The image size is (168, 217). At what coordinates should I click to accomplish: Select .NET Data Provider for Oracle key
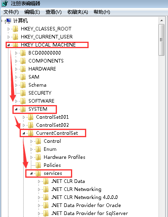coord(86,205)
